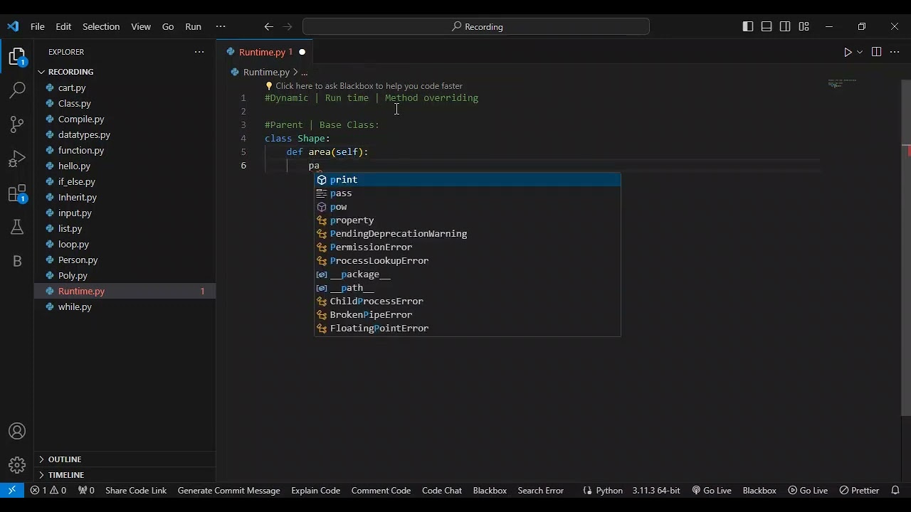Open Compile.py in the explorer
911x512 pixels.
click(125, 119)
